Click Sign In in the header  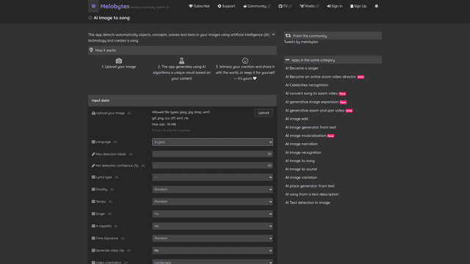[335, 6]
